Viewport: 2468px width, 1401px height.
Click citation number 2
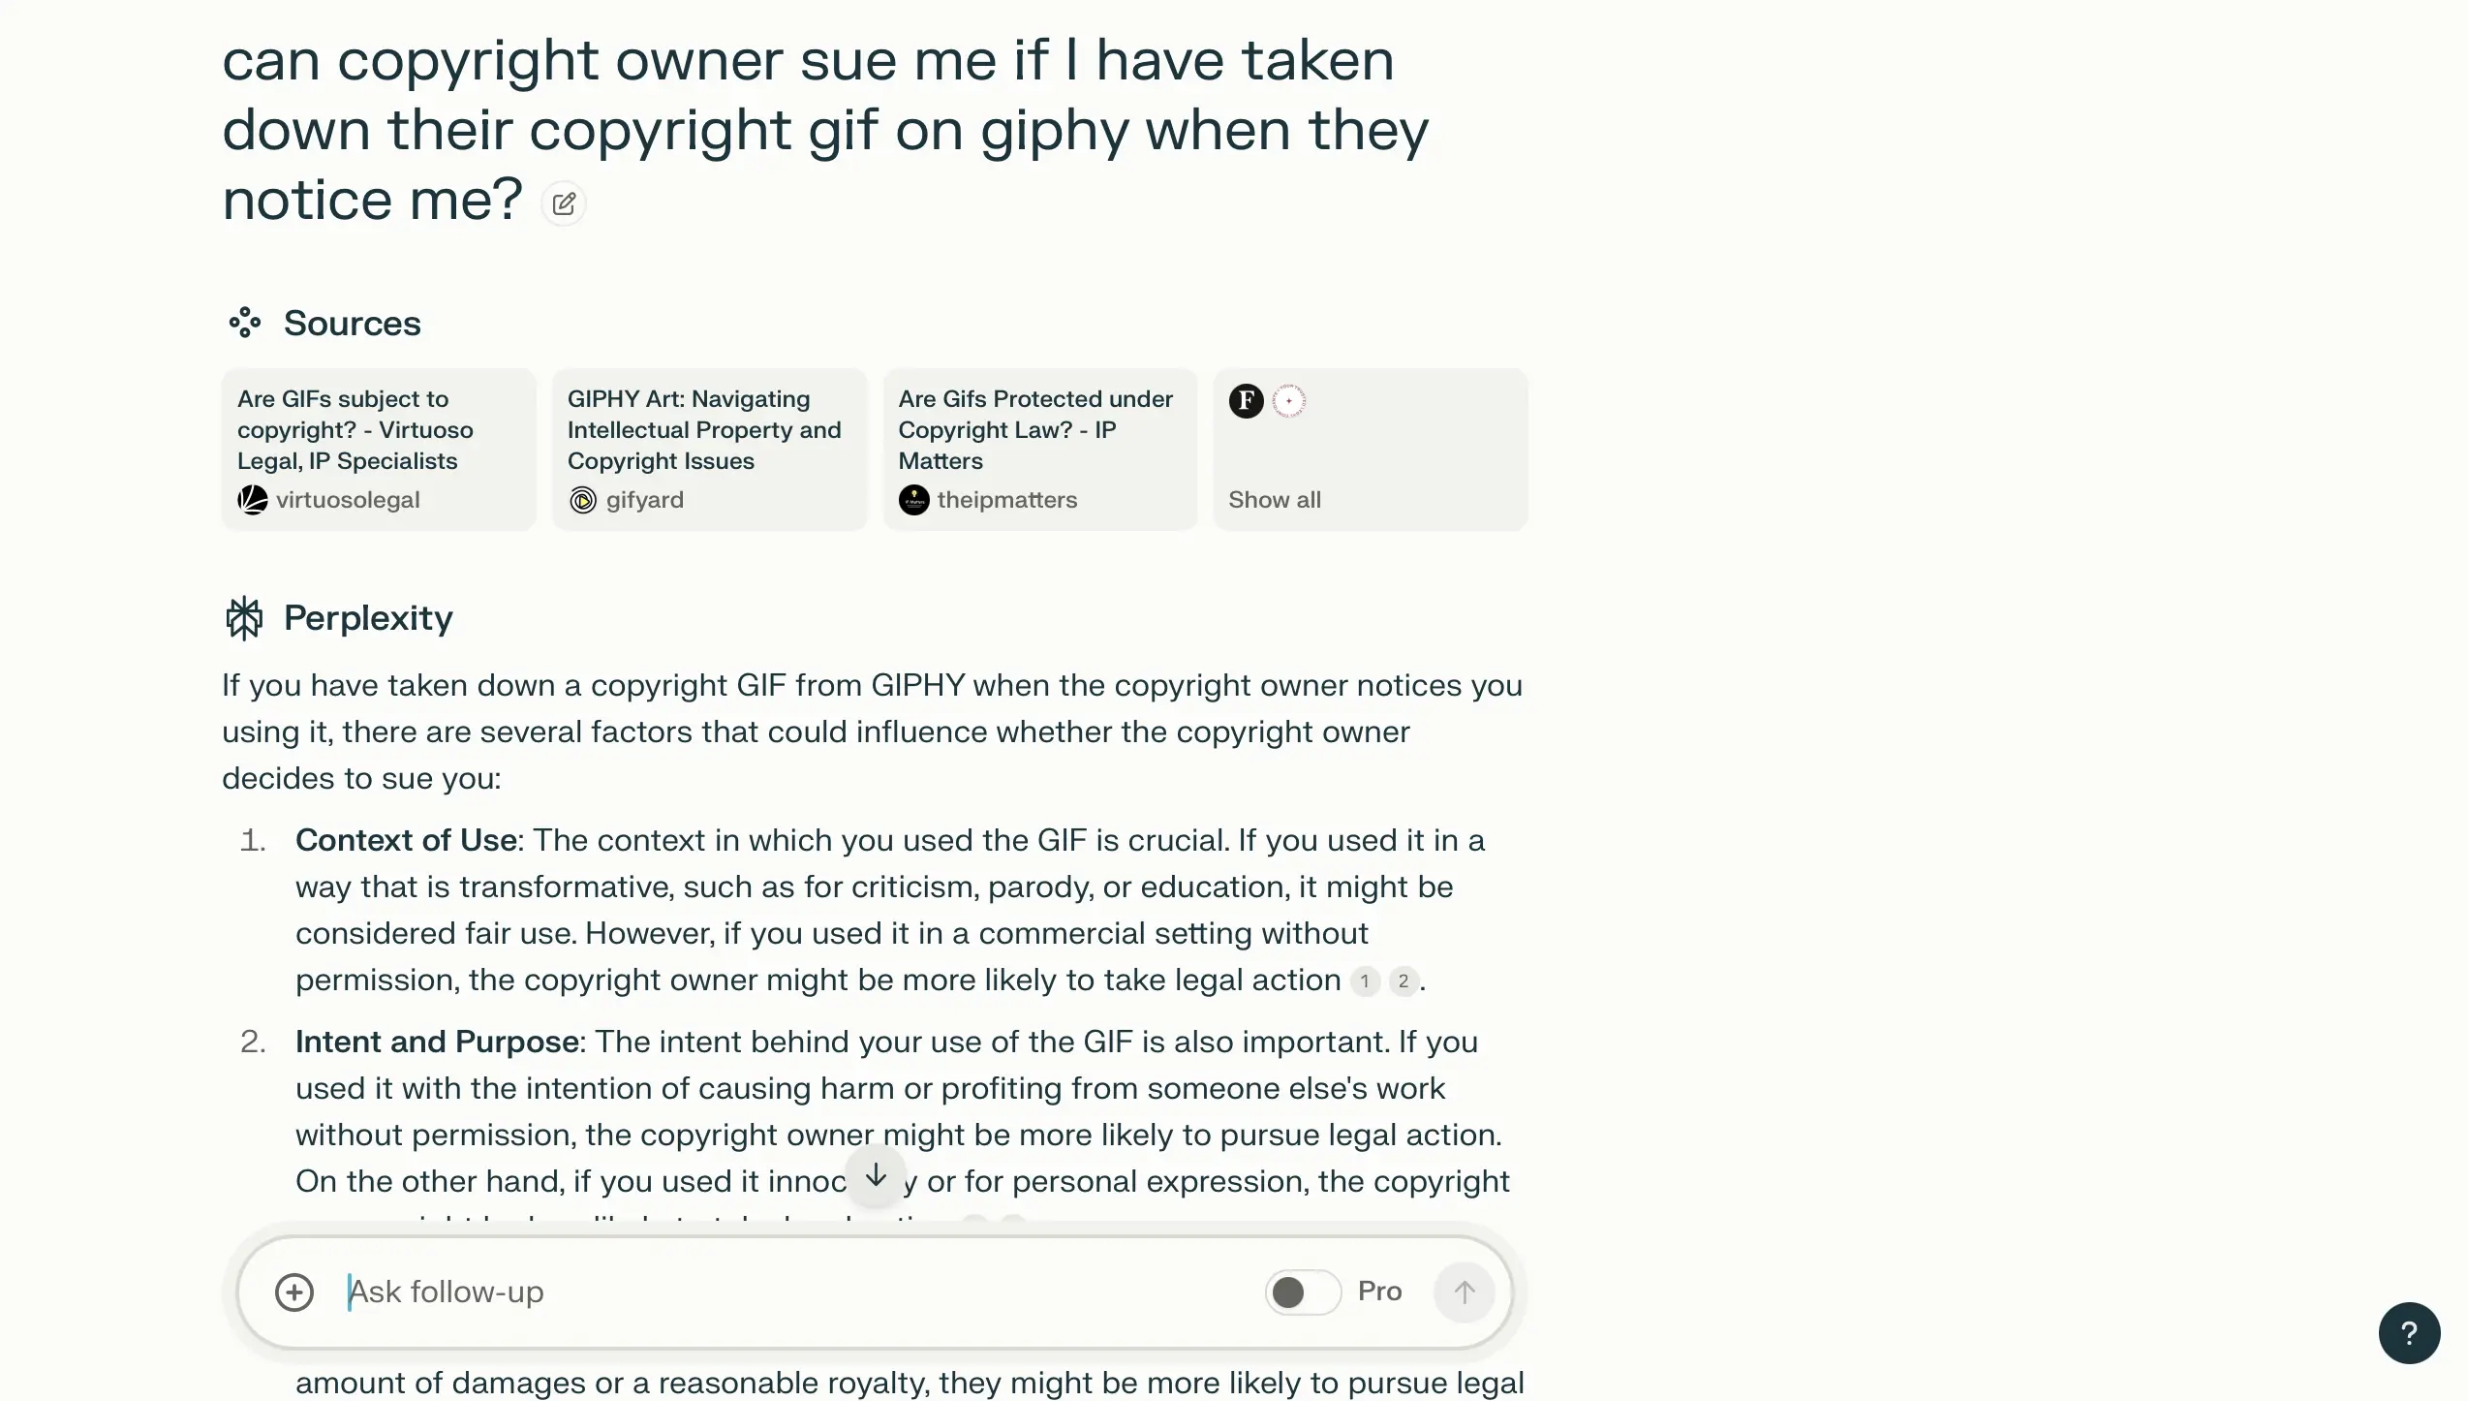(x=1404, y=981)
